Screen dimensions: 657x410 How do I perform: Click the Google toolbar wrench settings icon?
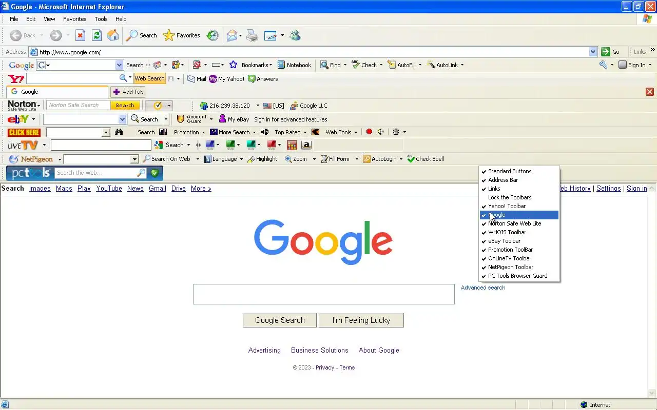603,65
